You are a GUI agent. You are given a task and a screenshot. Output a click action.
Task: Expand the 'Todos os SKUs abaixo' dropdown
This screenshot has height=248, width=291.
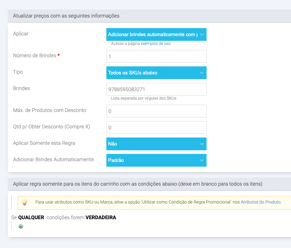156,73
